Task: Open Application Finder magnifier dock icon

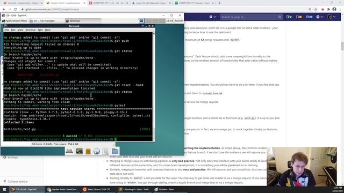Action: click(105, 151)
